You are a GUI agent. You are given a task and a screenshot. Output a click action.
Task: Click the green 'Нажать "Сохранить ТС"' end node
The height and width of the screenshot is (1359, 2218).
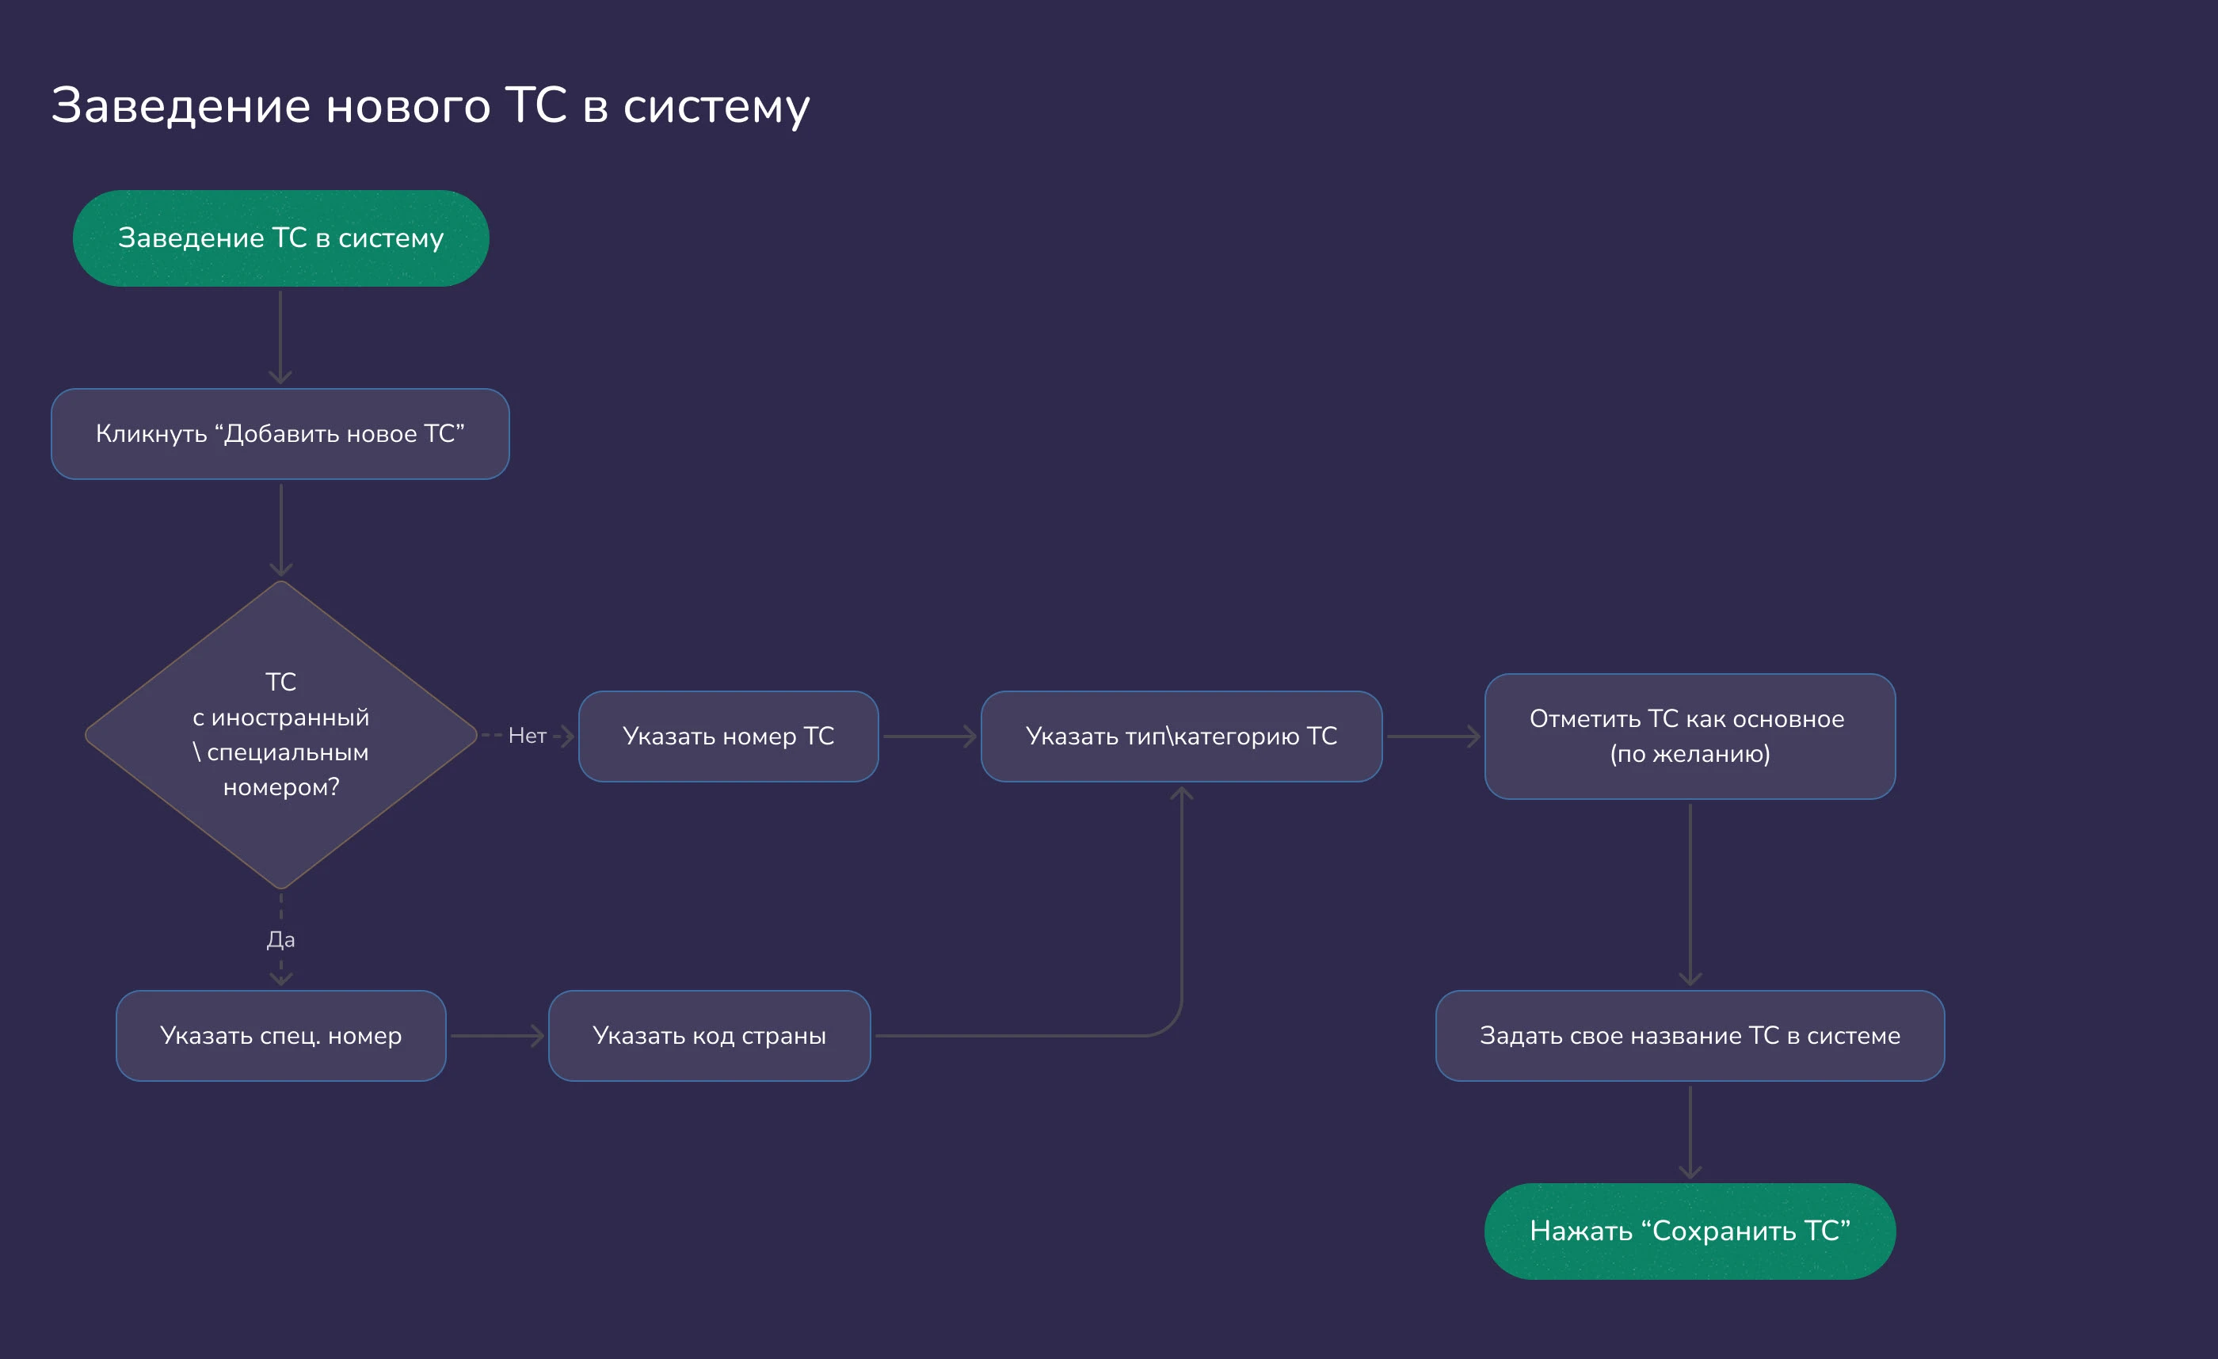click(x=1690, y=1231)
